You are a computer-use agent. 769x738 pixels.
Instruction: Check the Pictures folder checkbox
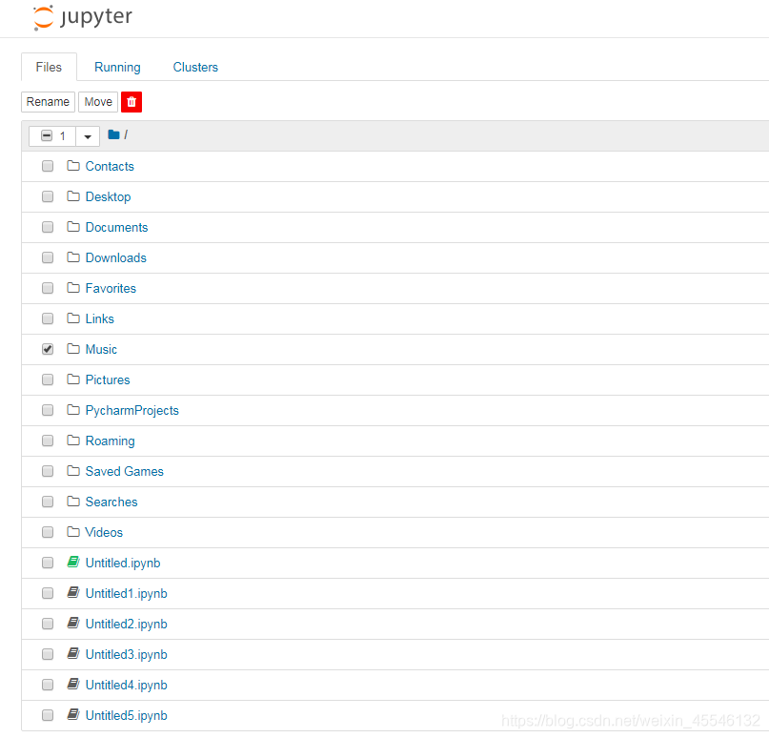[48, 379]
